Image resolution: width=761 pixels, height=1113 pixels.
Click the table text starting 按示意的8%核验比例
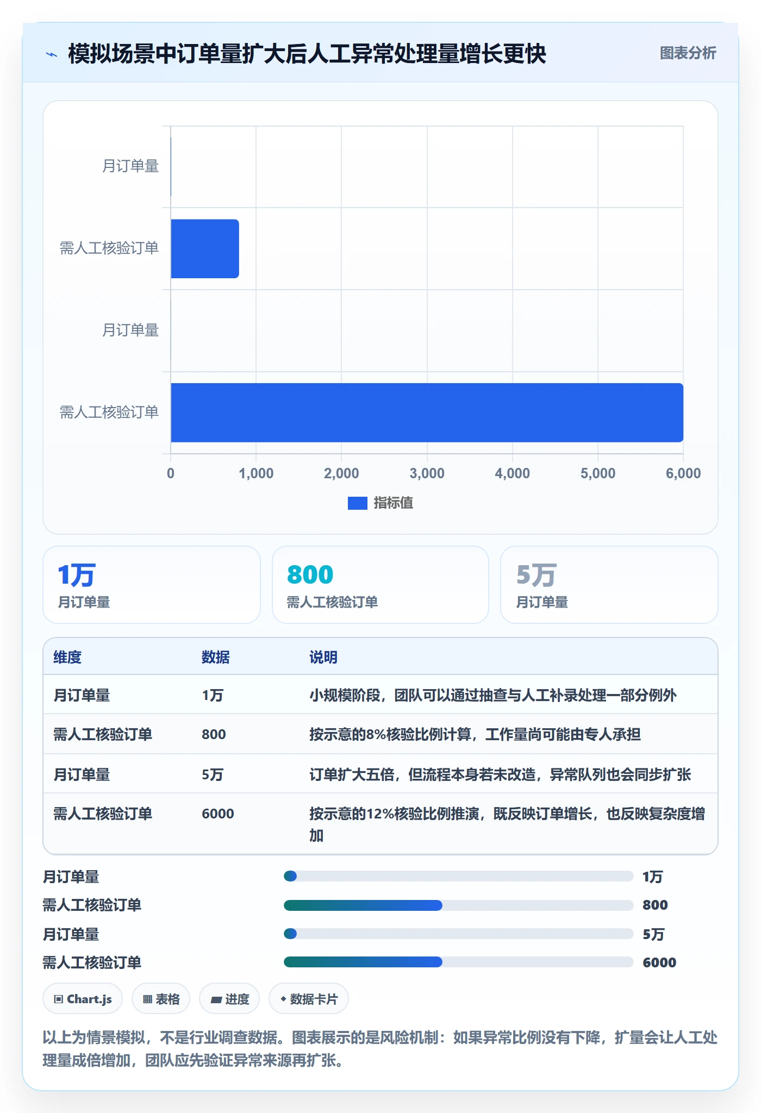(475, 734)
